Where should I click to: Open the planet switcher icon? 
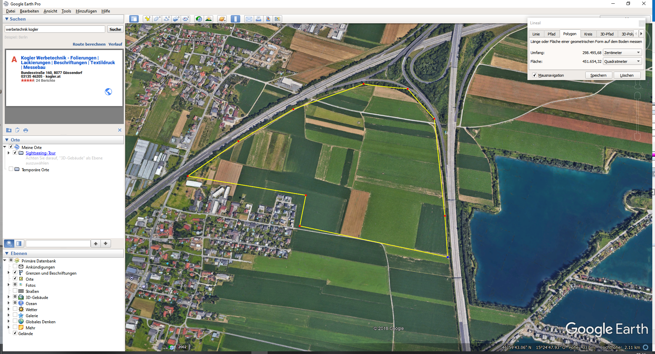click(222, 19)
